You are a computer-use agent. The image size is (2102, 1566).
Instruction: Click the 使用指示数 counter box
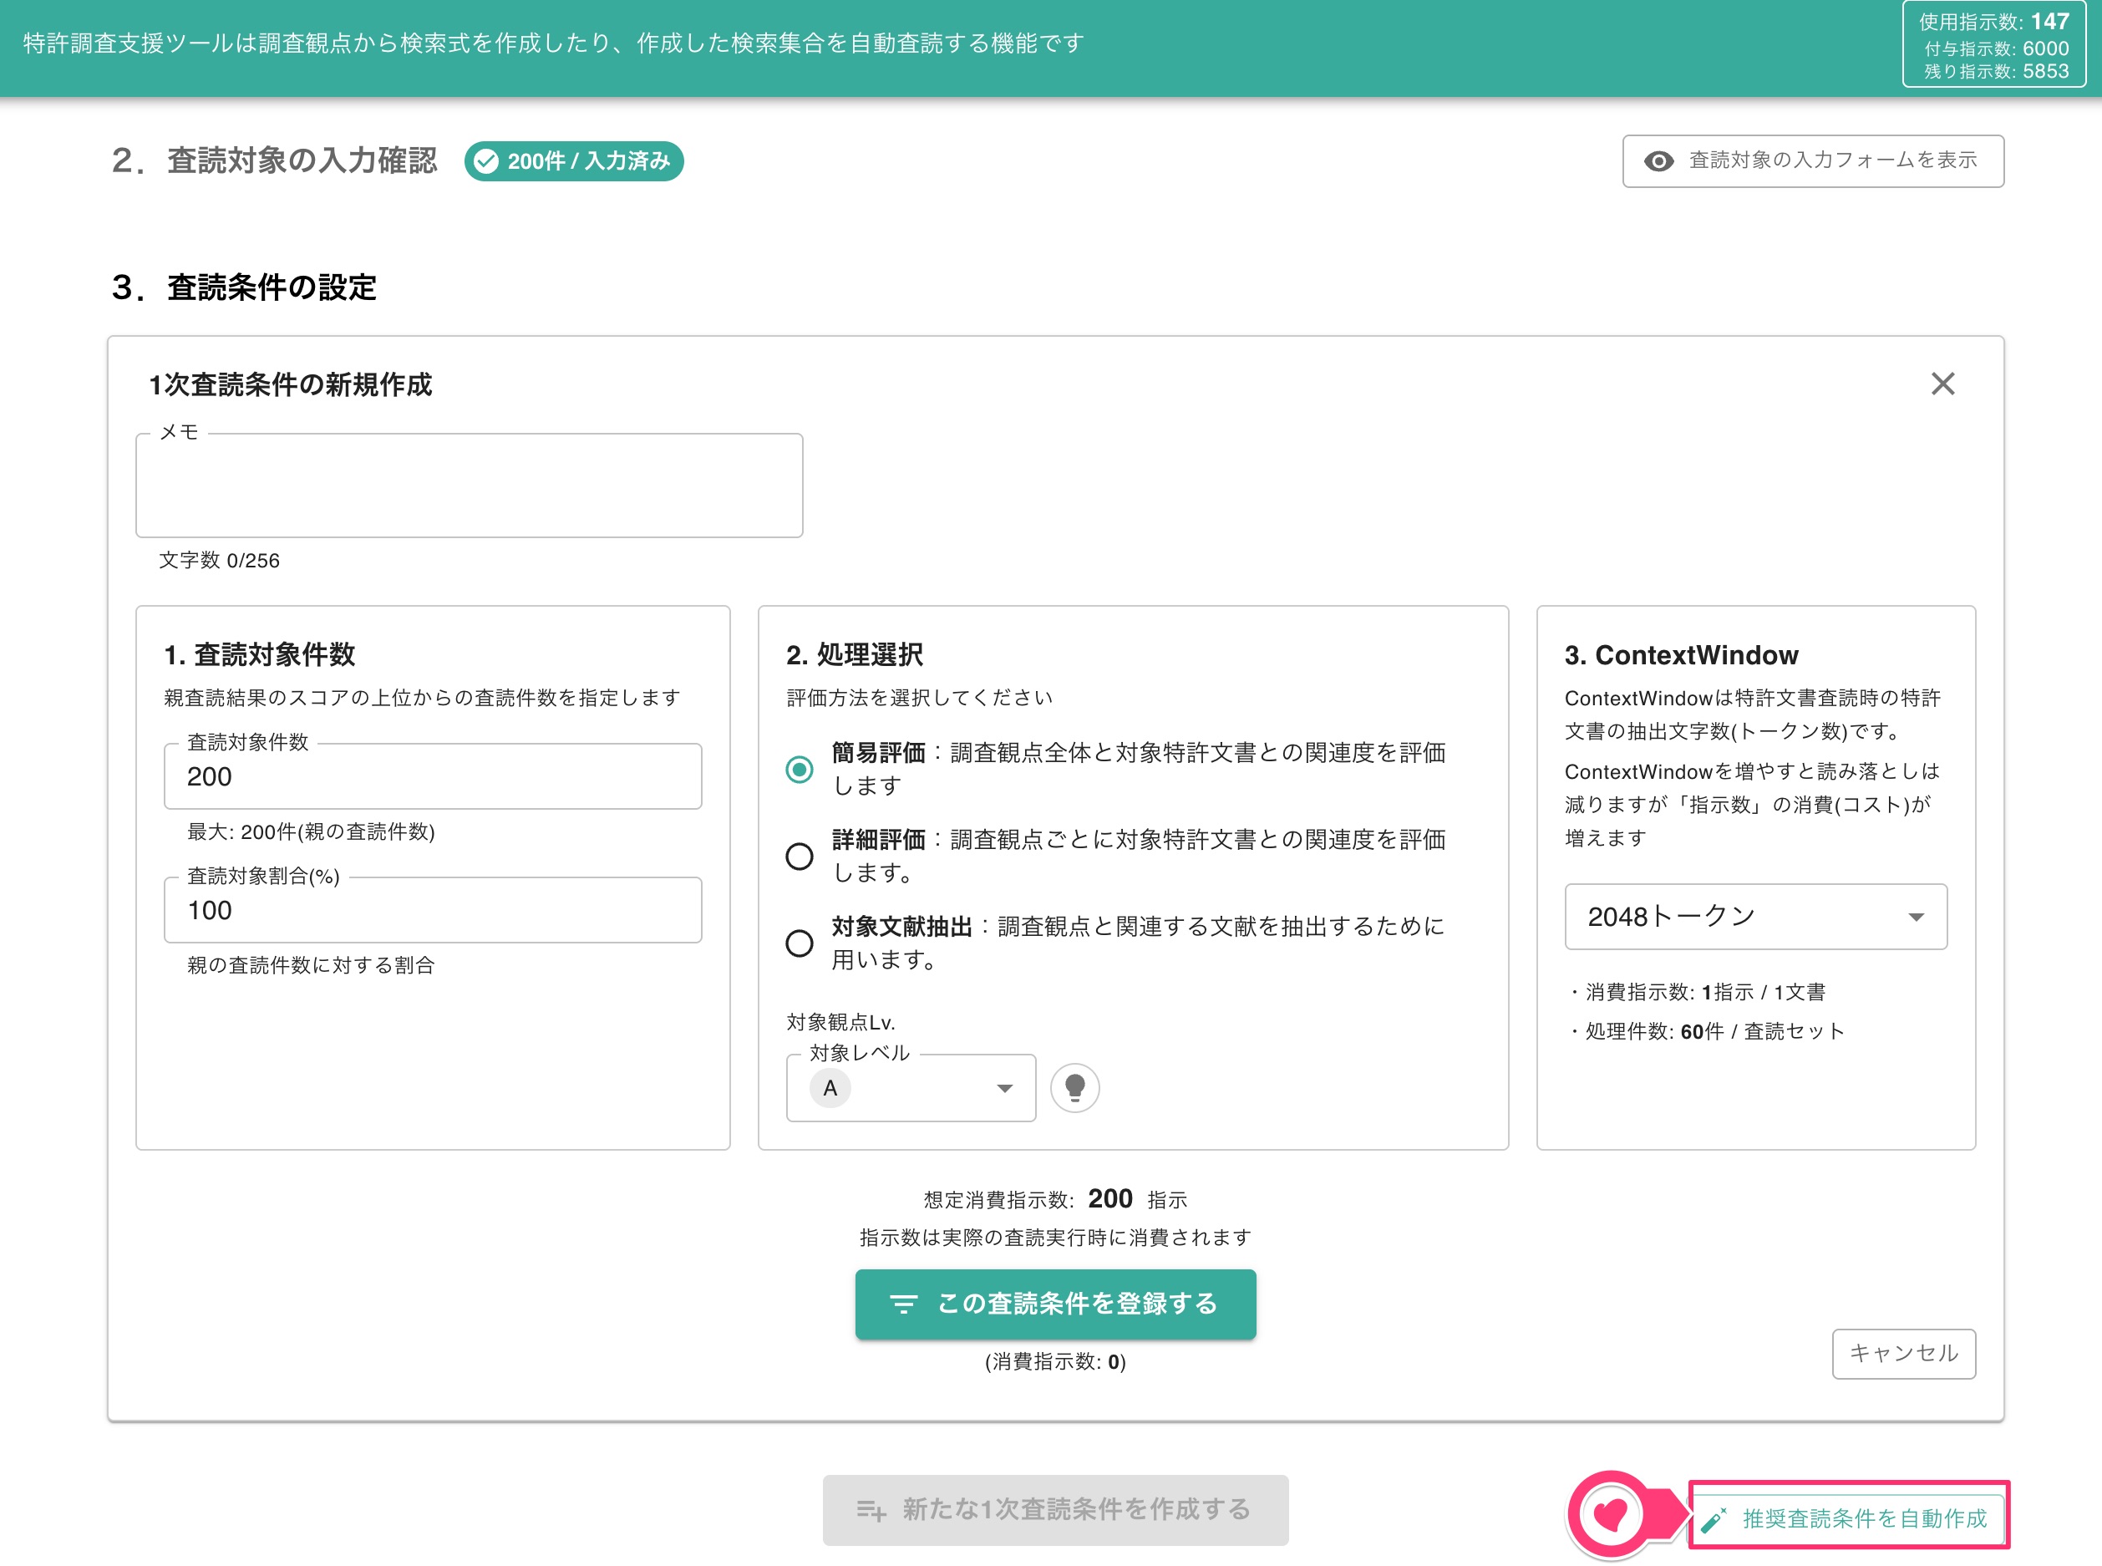(x=1994, y=44)
